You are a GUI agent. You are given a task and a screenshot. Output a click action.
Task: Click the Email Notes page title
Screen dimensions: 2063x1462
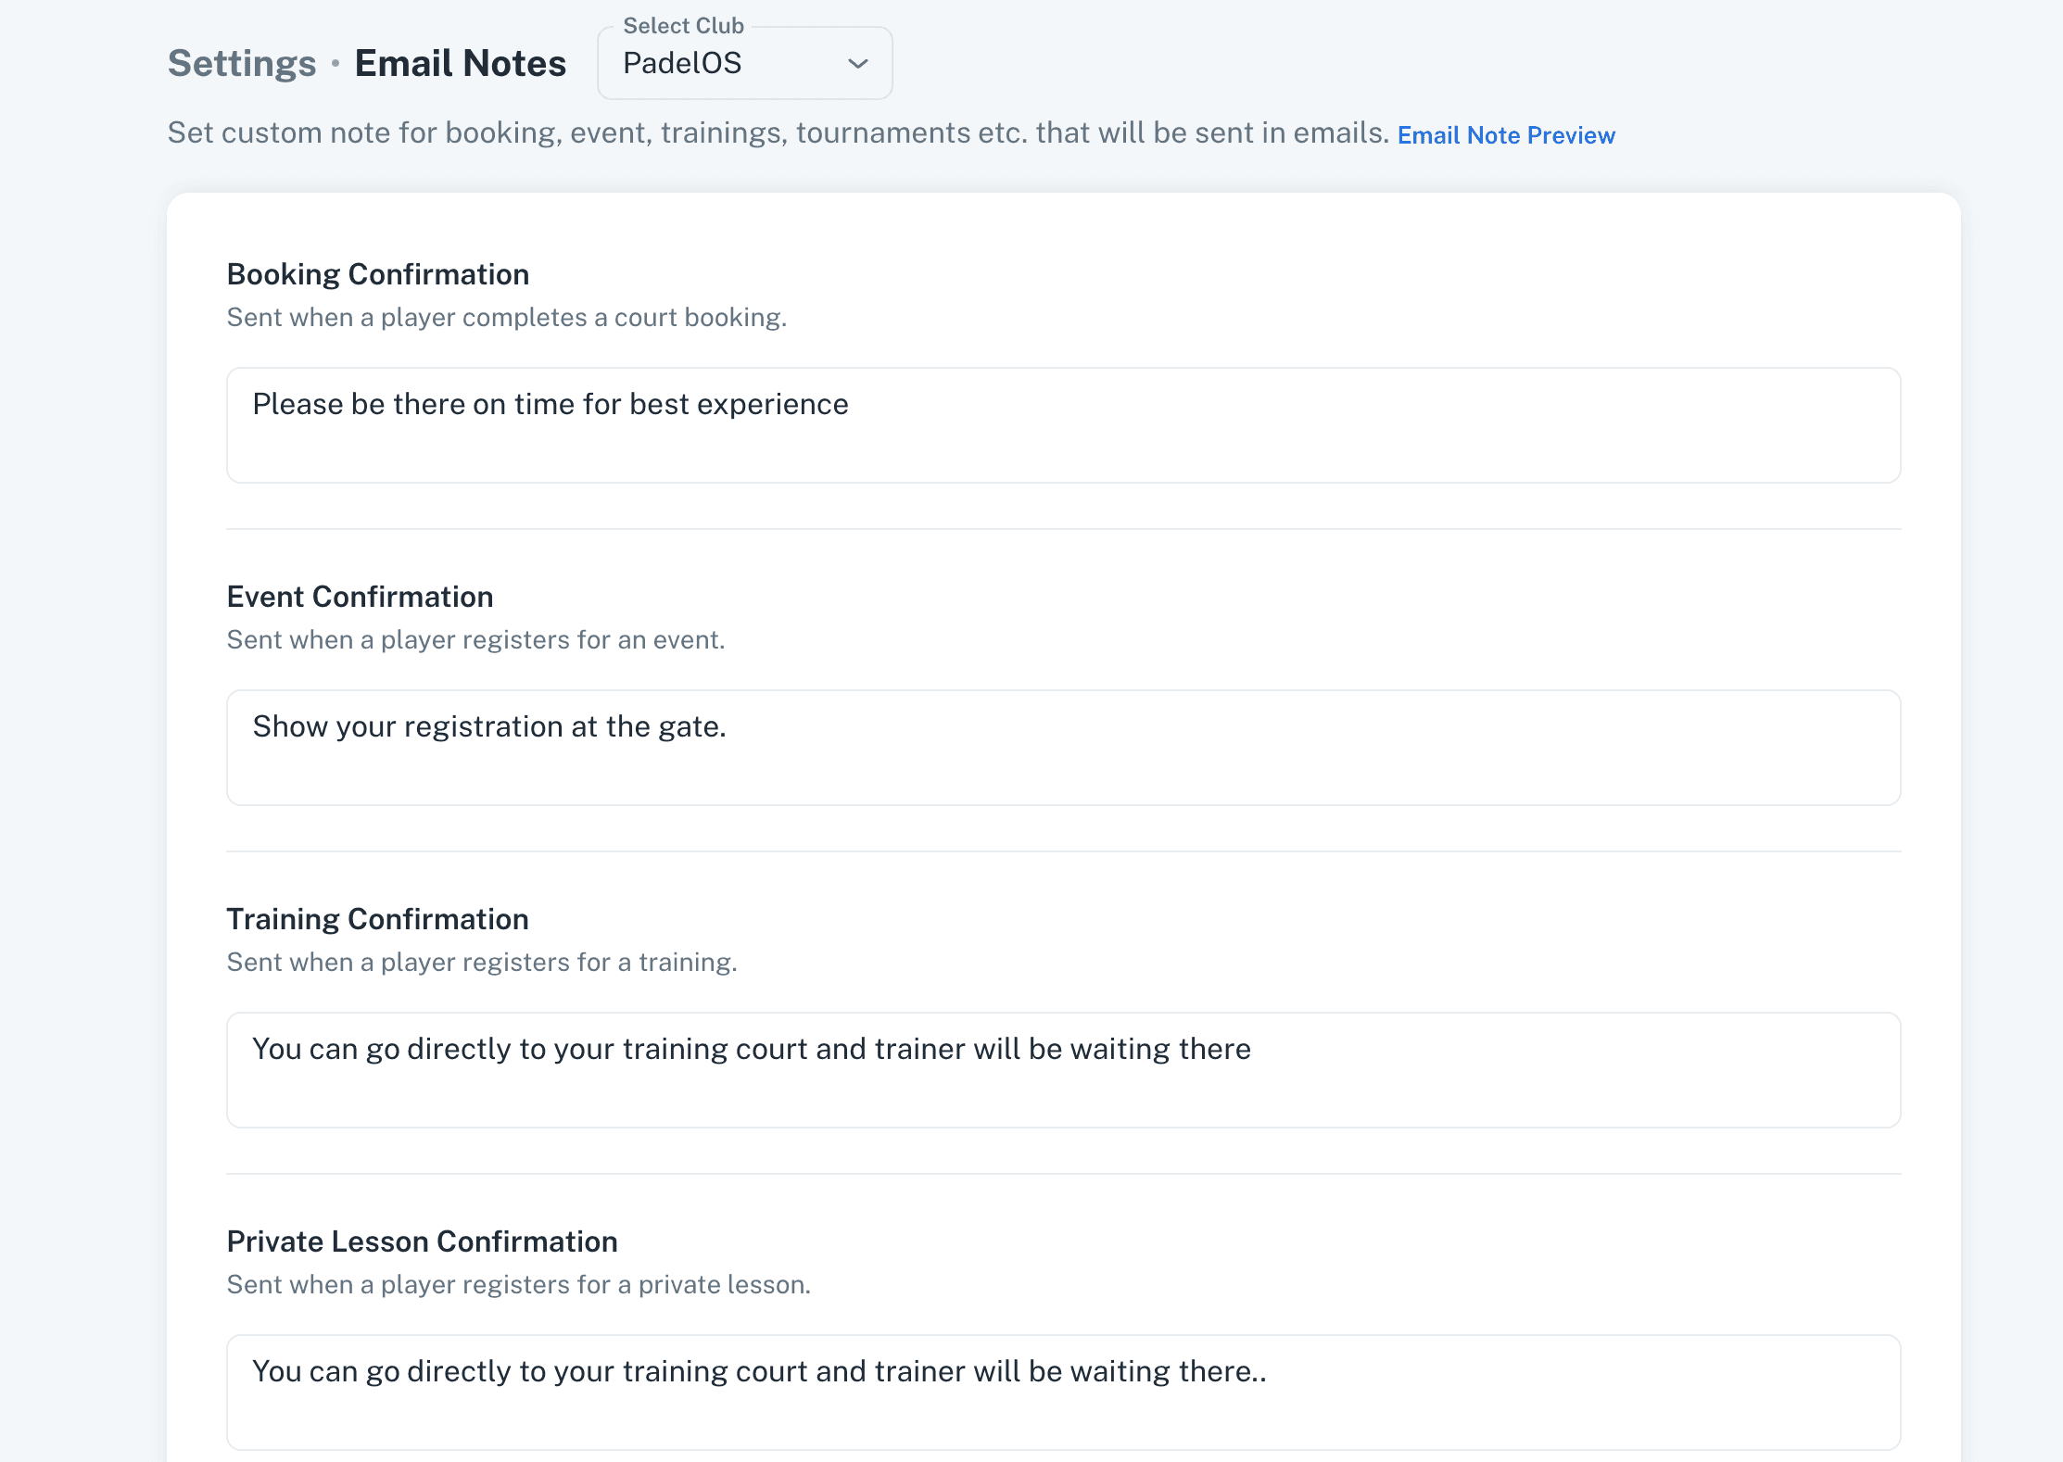point(461,64)
